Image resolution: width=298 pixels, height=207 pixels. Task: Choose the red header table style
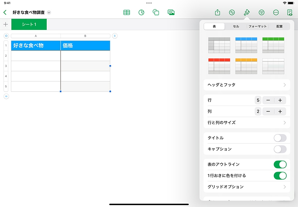[219, 66]
